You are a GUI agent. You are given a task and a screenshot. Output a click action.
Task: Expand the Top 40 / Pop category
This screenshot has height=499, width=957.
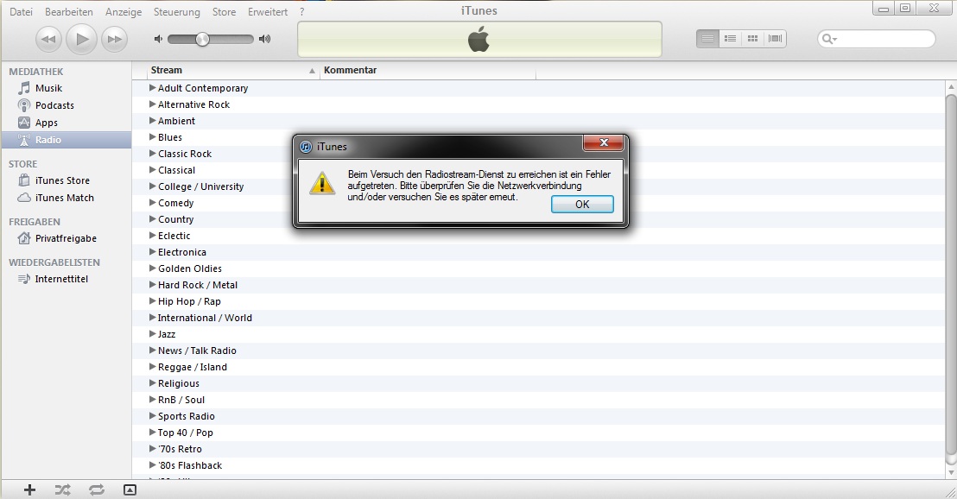153,433
